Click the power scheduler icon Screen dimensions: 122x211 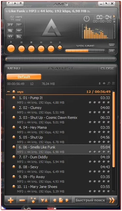click(x=87, y=19)
